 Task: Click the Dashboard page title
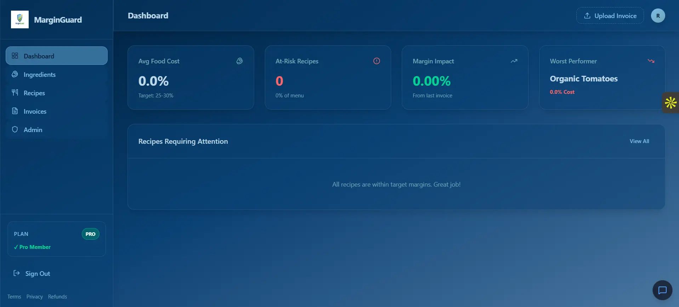pyautogui.click(x=148, y=16)
